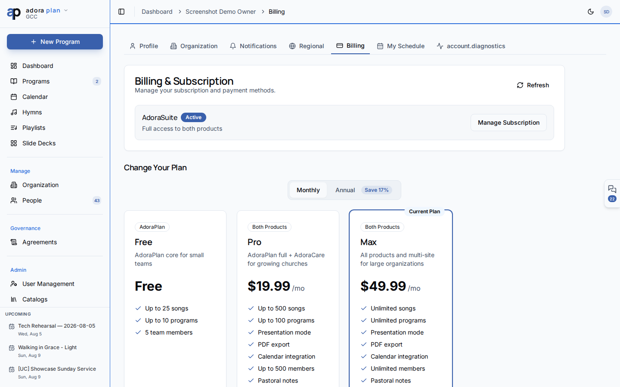The image size is (620, 387).
Task: Click the Organization building icon in sidebar
Action: click(14, 185)
